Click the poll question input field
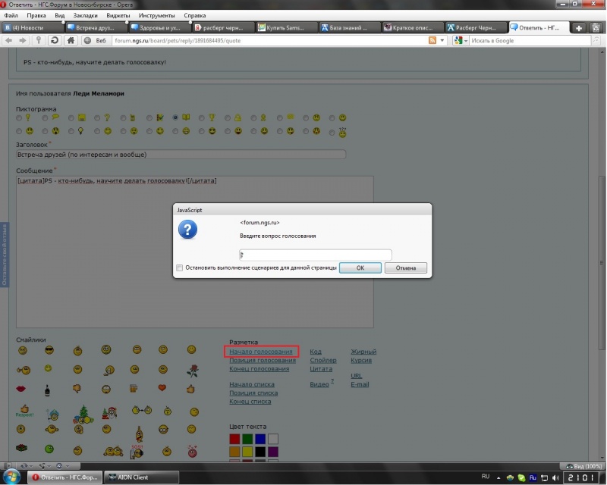This screenshot has height=485, width=607. click(x=315, y=255)
